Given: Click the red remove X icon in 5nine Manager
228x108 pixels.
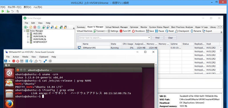Looking at the screenshot, I should point(35,27).
